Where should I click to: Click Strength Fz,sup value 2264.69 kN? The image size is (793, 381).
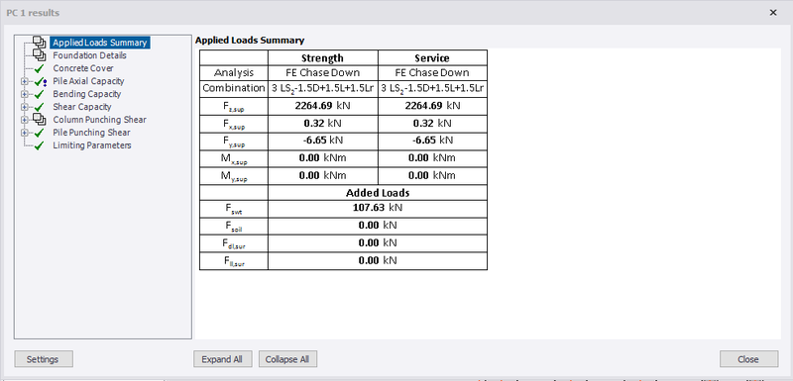click(x=323, y=106)
